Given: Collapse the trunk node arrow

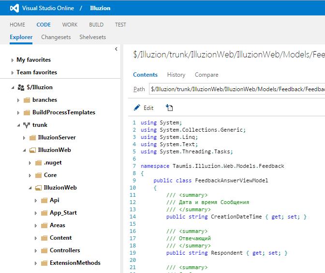Looking at the screenshot, I should 18,125.
